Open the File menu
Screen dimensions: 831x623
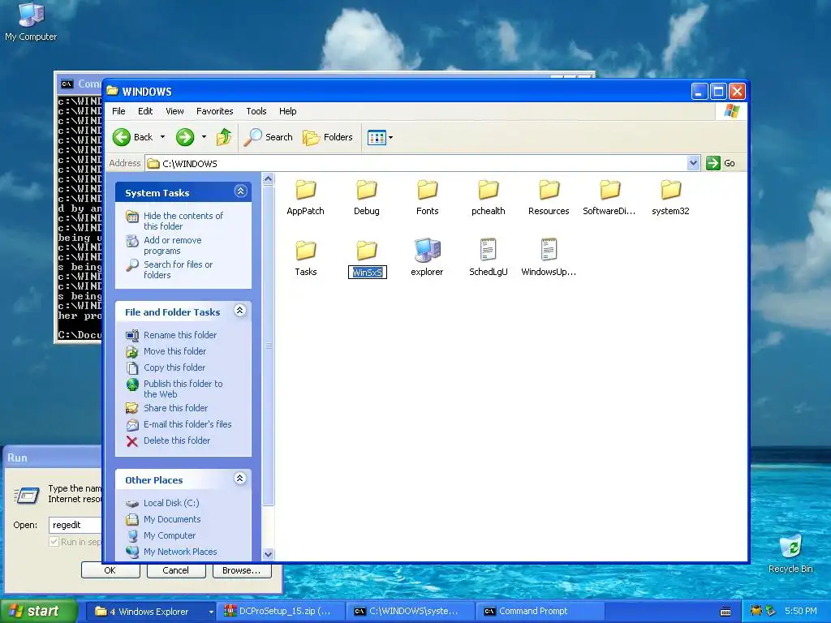pyautogui.click(x=118, y=111)
